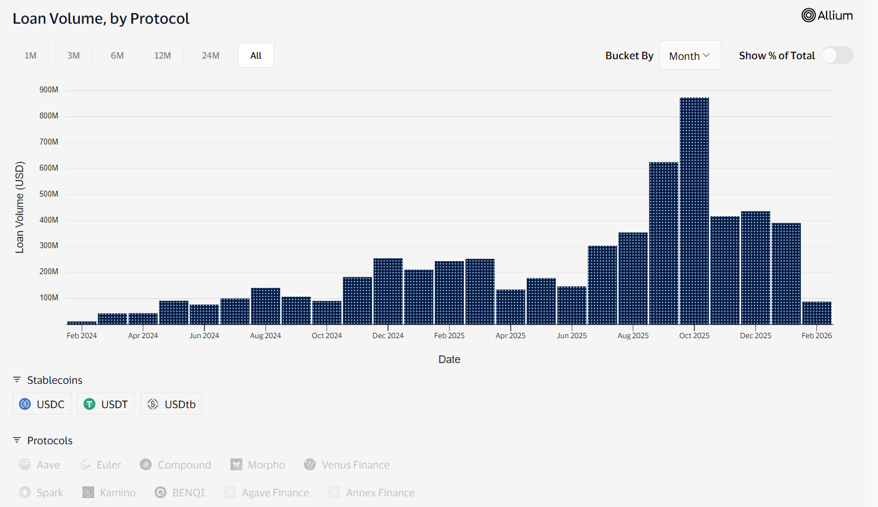The image size is (878, 507).
Task: Click the USDC stablecoin icon
Action: (x=25, y=403)
